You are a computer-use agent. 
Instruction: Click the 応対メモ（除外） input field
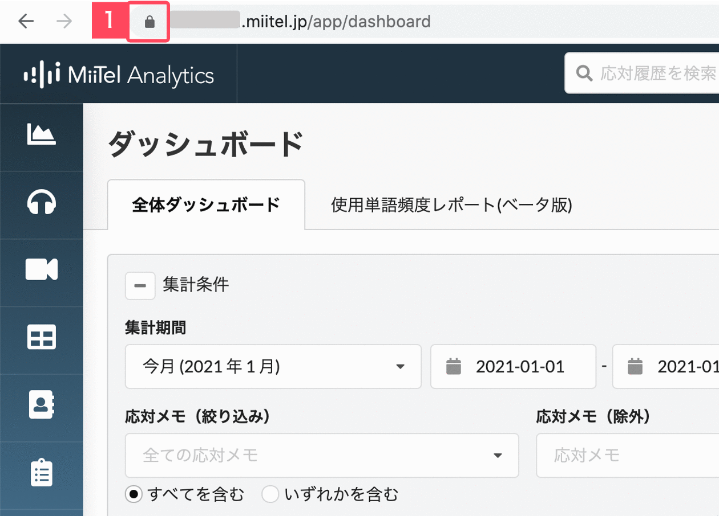click(628, 455)
